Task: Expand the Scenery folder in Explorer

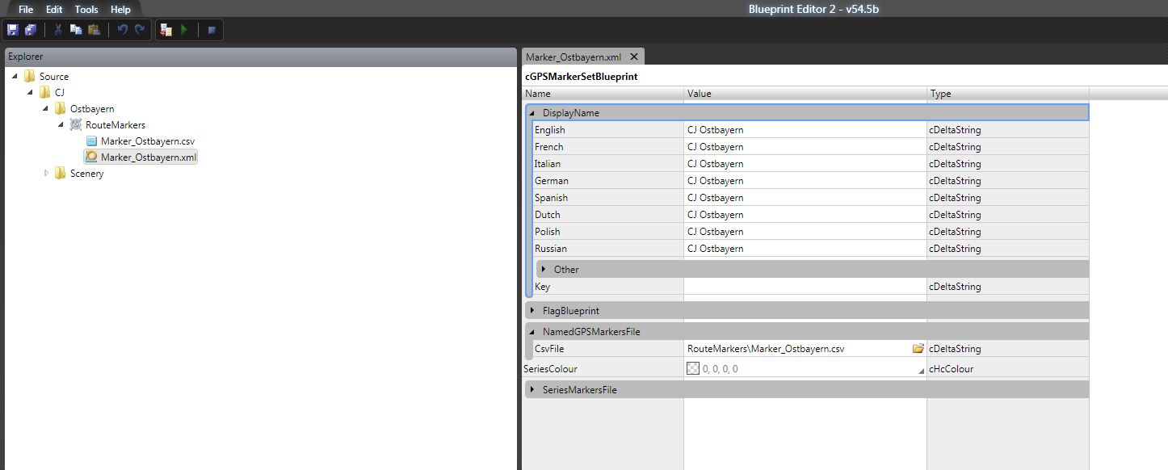Action: [46, 174]
